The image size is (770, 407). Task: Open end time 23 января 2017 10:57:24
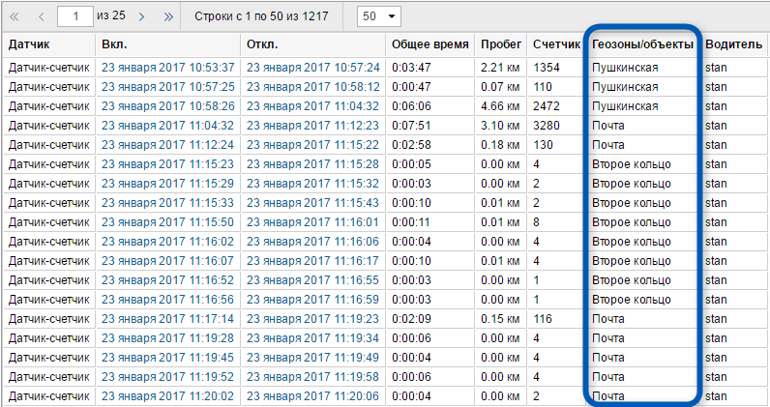coord(313,68)
